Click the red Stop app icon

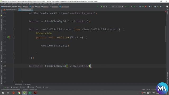(x=146, y=7)
